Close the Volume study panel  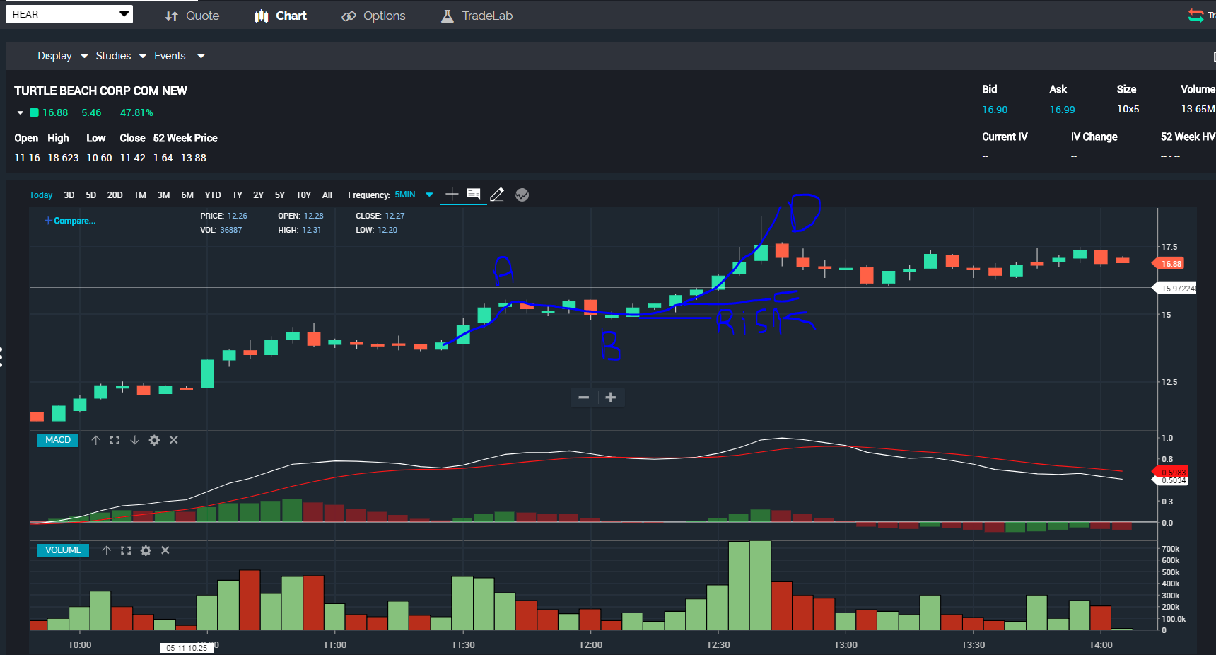[165, 550]
